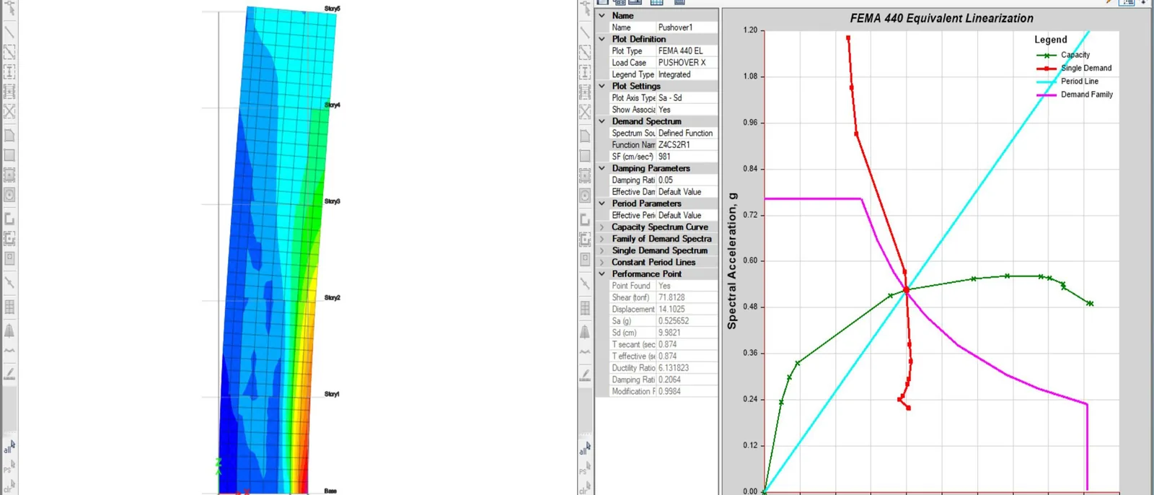Click the SF value 981
This screenshot has width=1154, height=495.
pyautogui.click(x=687, y=157)
